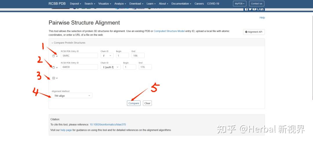
Task: Click the Pairwise Structure Alignment heading
Action: [x=84, y=23]
